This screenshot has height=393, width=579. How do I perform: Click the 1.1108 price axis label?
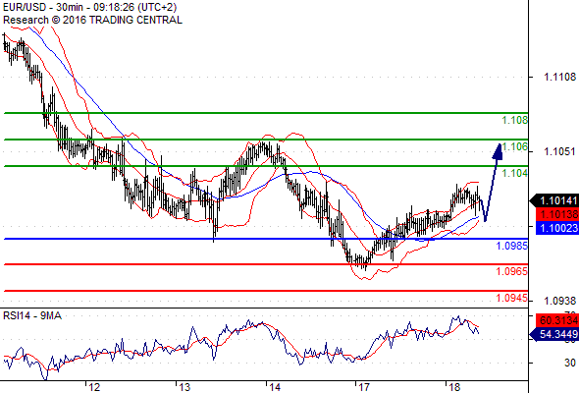(559, 77)
